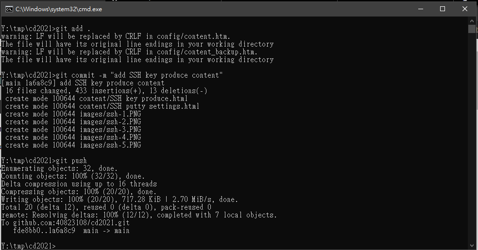This screenshot has width=478, height=250.
Task: Minimize the cmd.exe window
Action: click(x=421, y=9)
